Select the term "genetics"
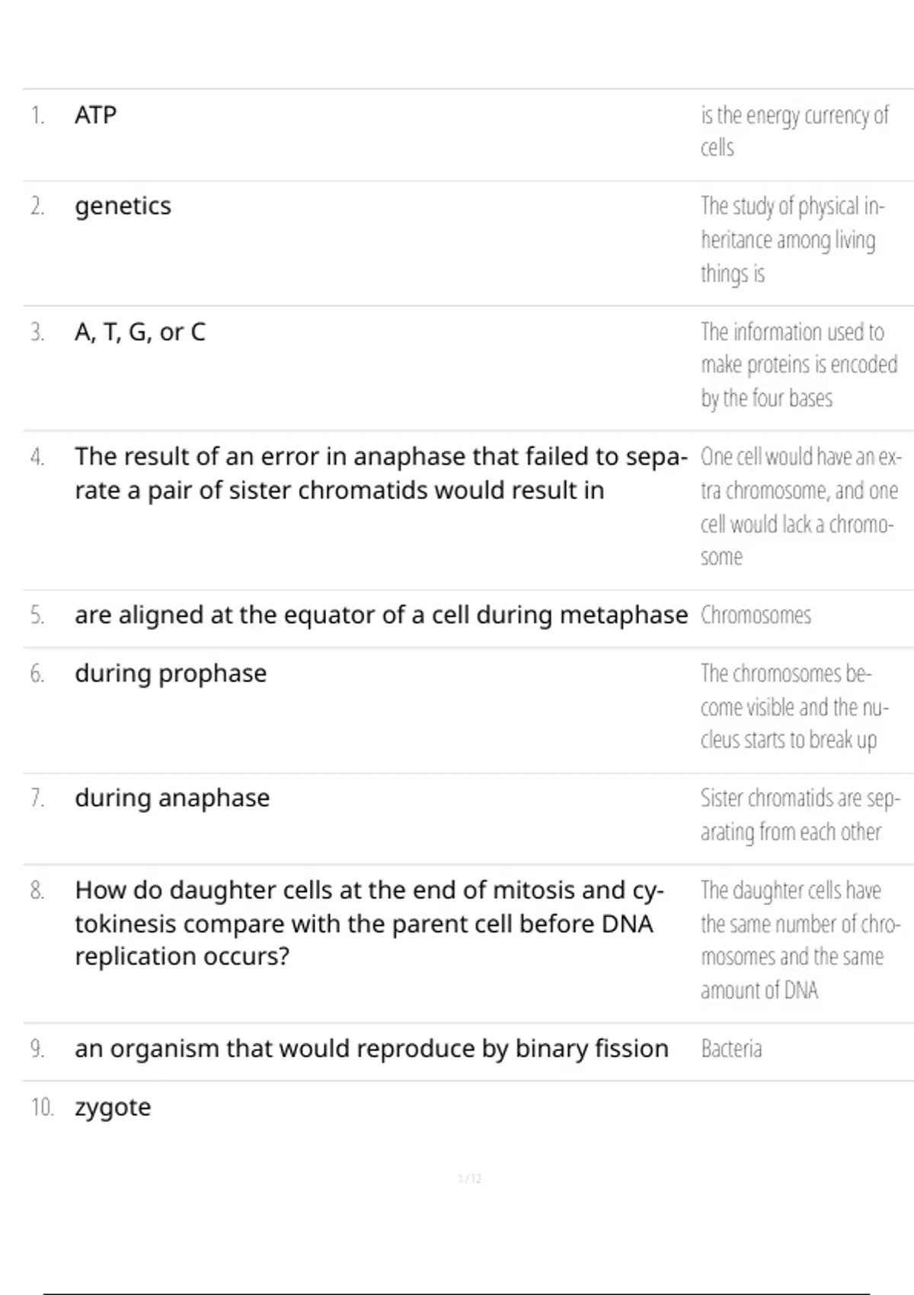The height and width of the screenshot is (1295, 914). point(123,206)
